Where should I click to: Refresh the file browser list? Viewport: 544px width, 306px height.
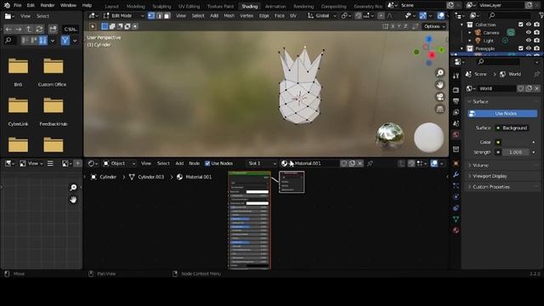click(39, 29)
